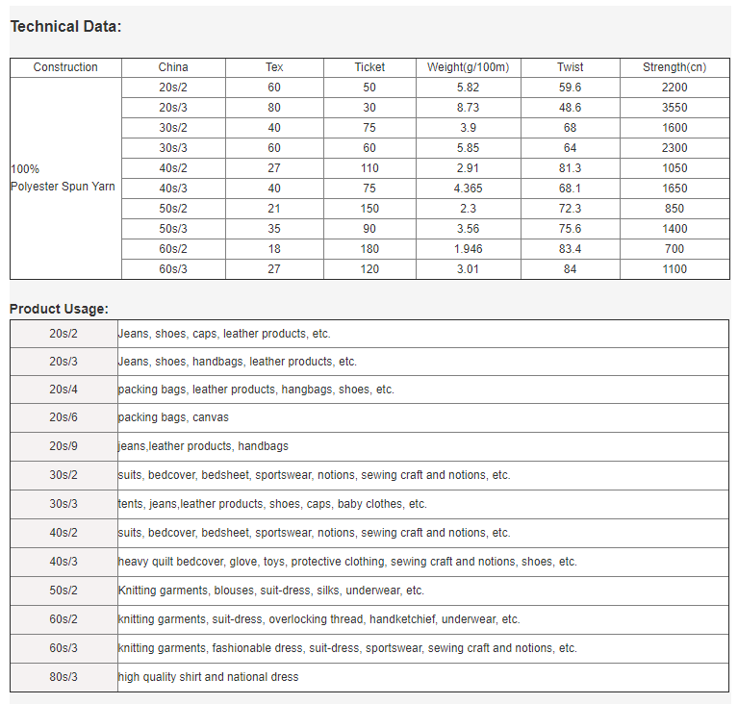
Task: Click the 'Product Usage:' heading
Action: pos(59,309)
